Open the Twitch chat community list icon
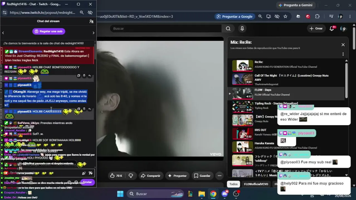Viewport: 356px width, 200px height. click(91, 21)
